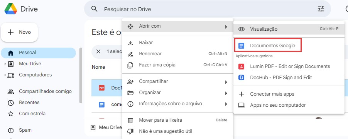Open Com estrela section
Screen dimensions: 348x139
pyautogui.click(x=32, y=114)
